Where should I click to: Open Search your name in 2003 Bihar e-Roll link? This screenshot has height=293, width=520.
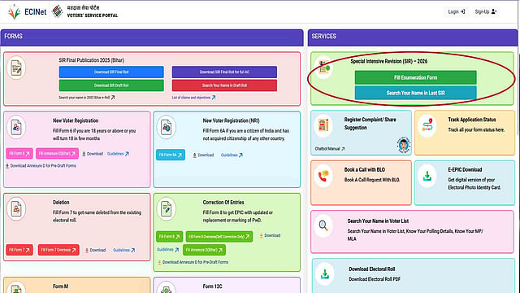click(87, 98)
